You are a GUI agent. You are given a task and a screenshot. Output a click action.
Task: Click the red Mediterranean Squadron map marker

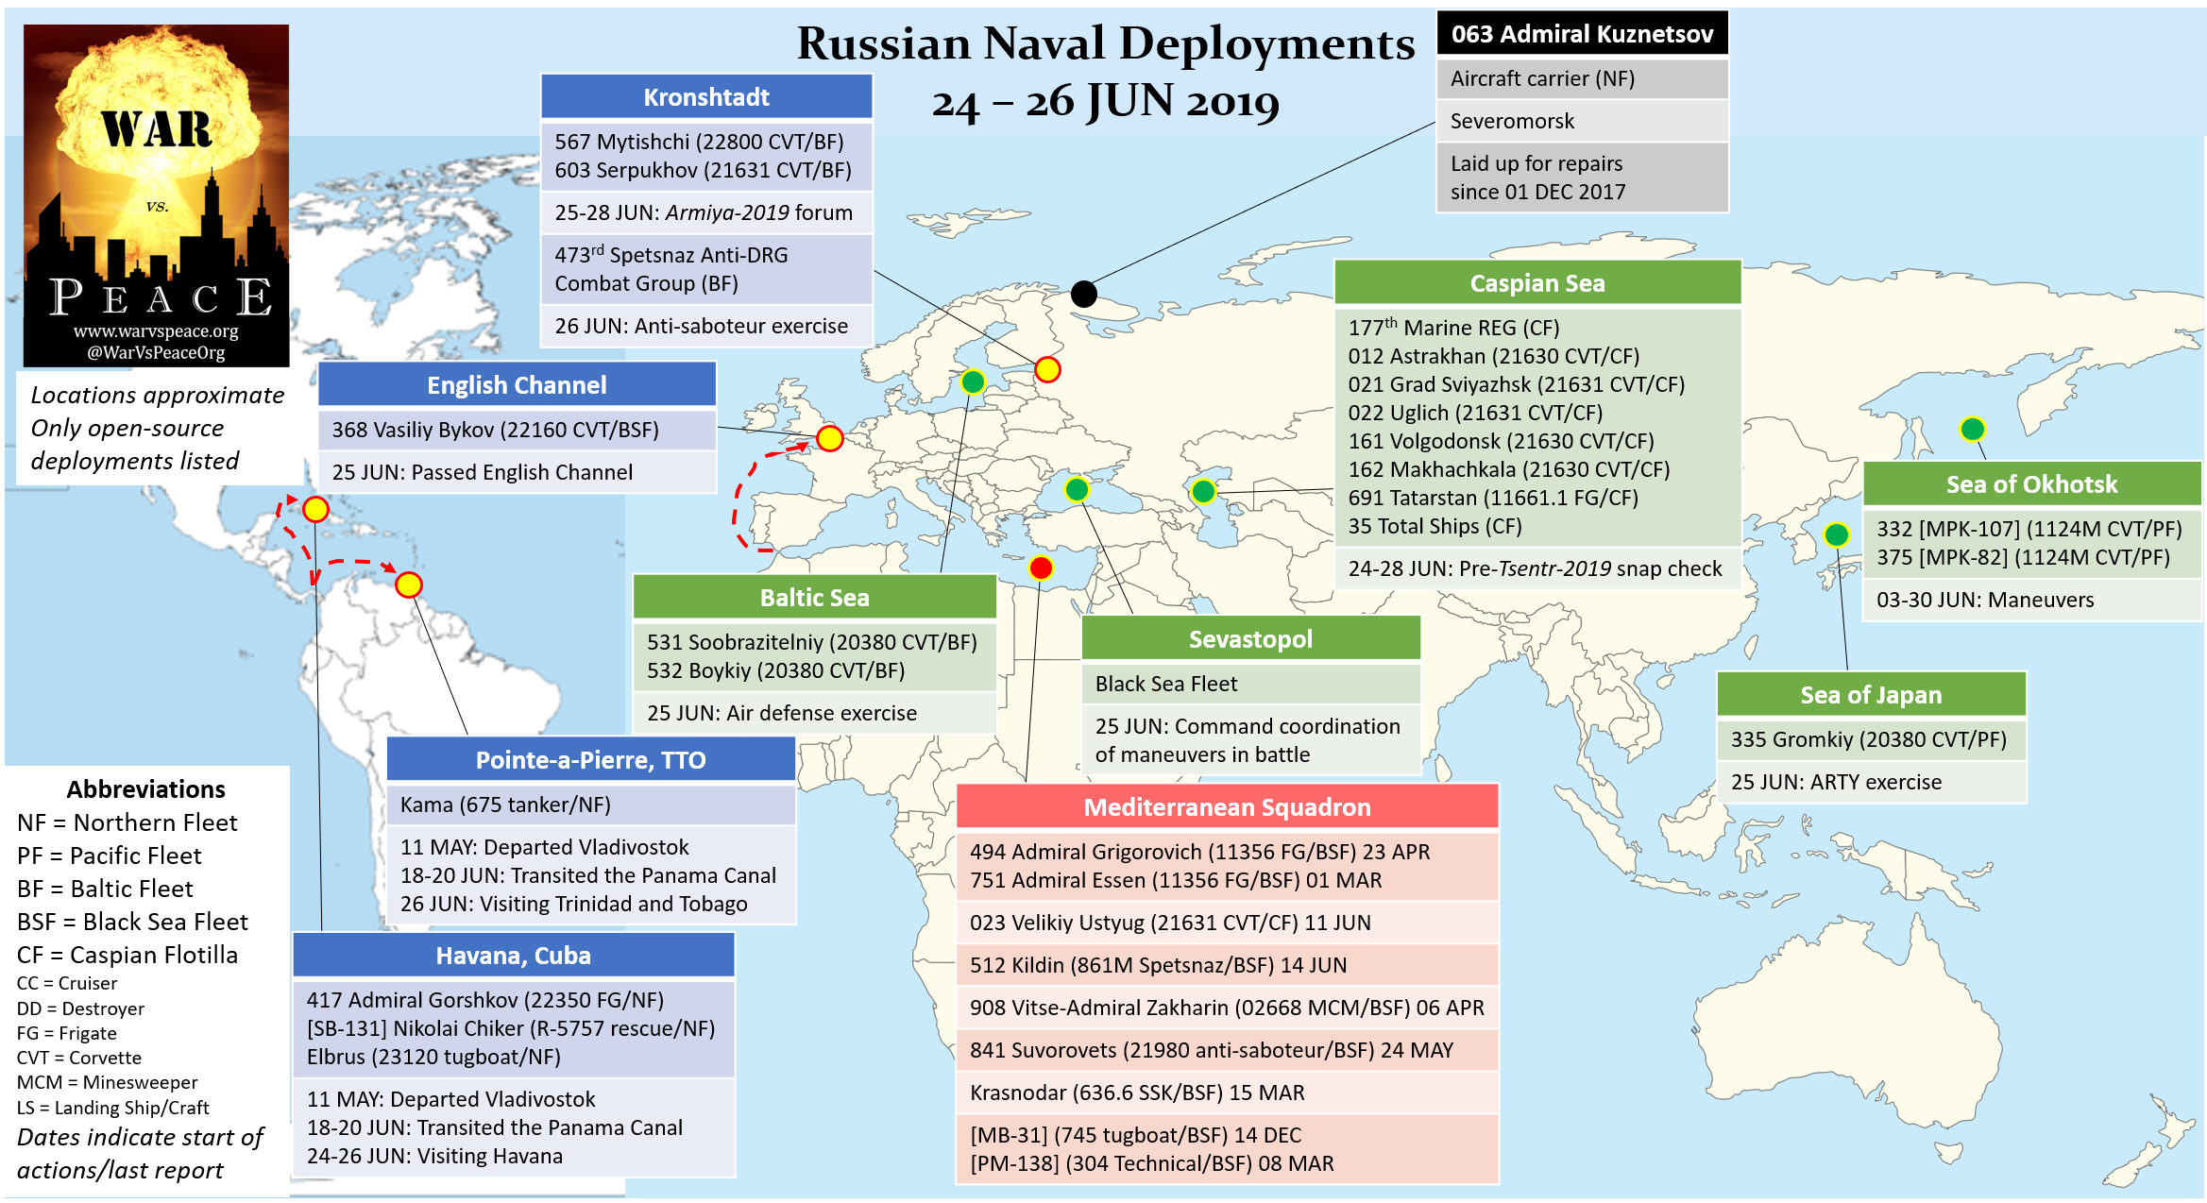click(1041, 568)
